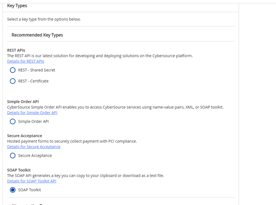
Task: Click the 'Select a key type' instruction text
Action: click(x=44, y=19)
